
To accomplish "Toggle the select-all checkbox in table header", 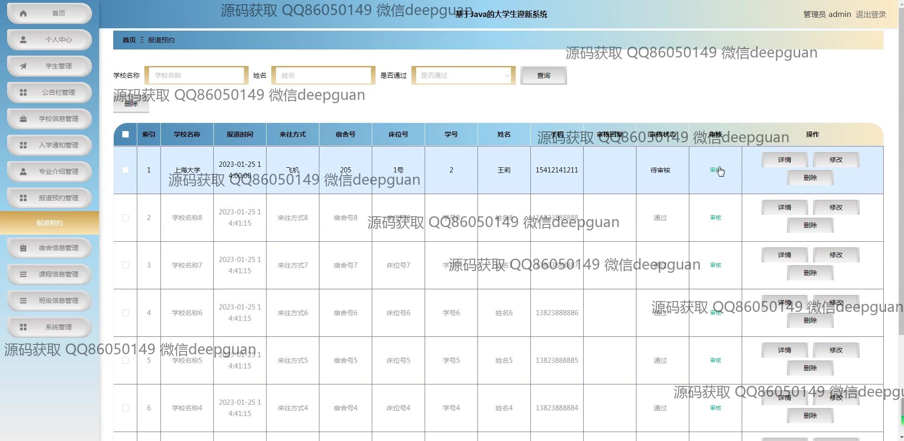I will tap(126, 134).
